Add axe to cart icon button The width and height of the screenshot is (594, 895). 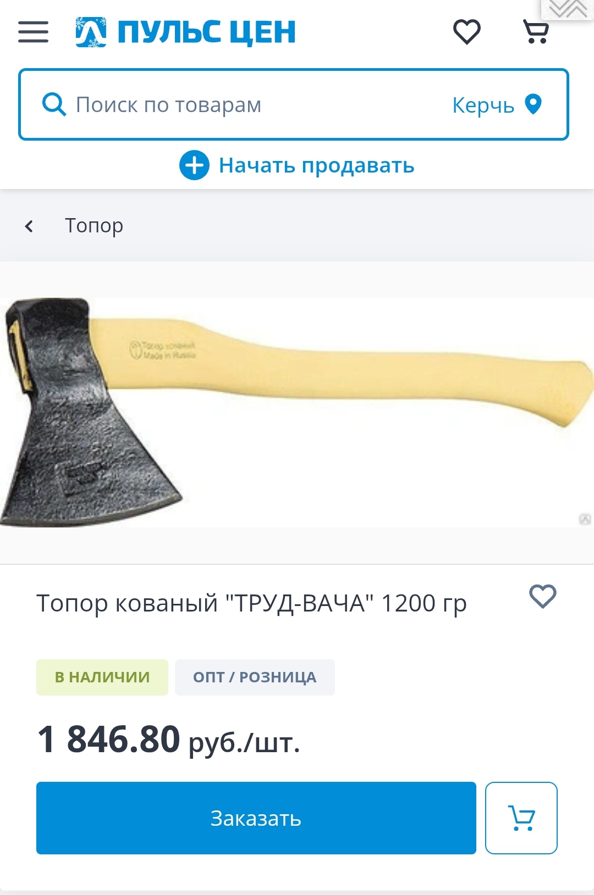[521, 818]
